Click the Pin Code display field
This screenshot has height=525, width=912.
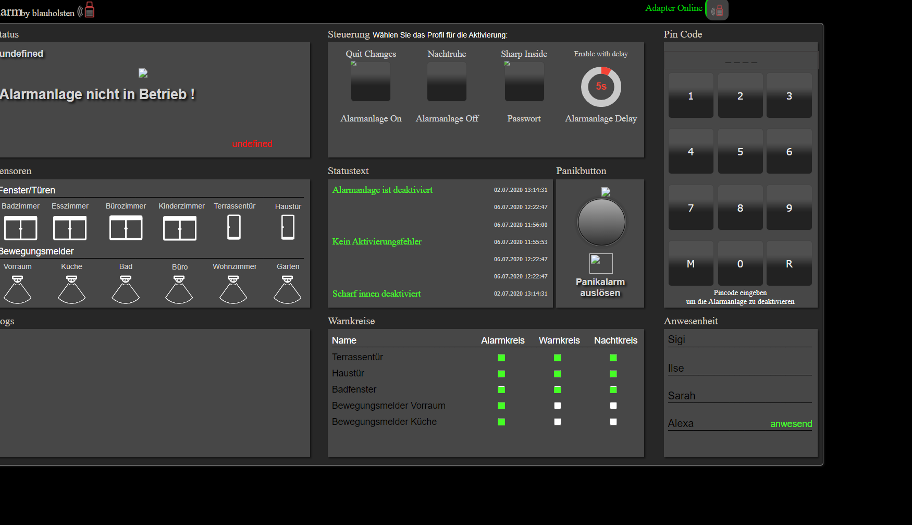(x=741, y=60)
